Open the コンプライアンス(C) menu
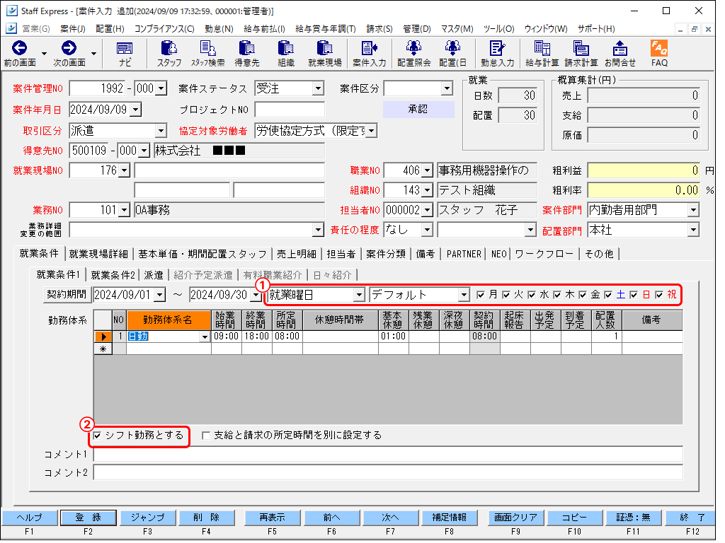The width and height of the screenshot is (725, 543). coord(164,29)
